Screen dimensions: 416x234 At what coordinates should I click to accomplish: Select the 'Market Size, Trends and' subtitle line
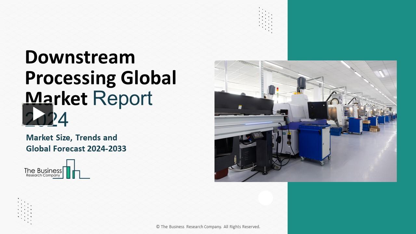click(71, 138)
